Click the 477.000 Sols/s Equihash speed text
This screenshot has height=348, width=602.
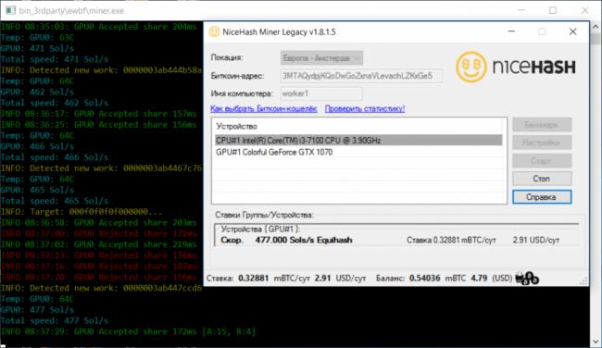coord(303,241)
